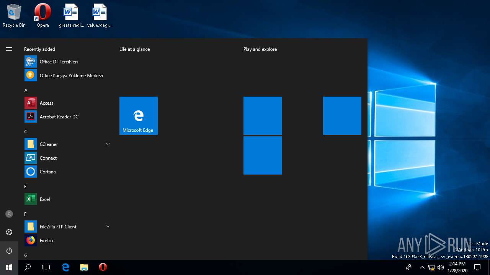
Task: Open the Microsoft Edge tile
Action: pyautogui.click(x=139, y=116)
